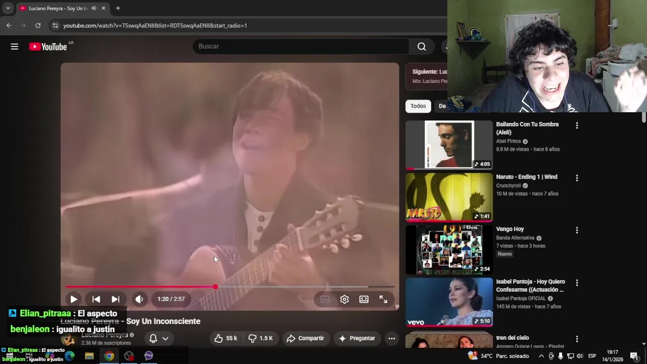This screenshot has height=364, width=647.
Task: Resume video with the play button
Action: pos(74,299)
